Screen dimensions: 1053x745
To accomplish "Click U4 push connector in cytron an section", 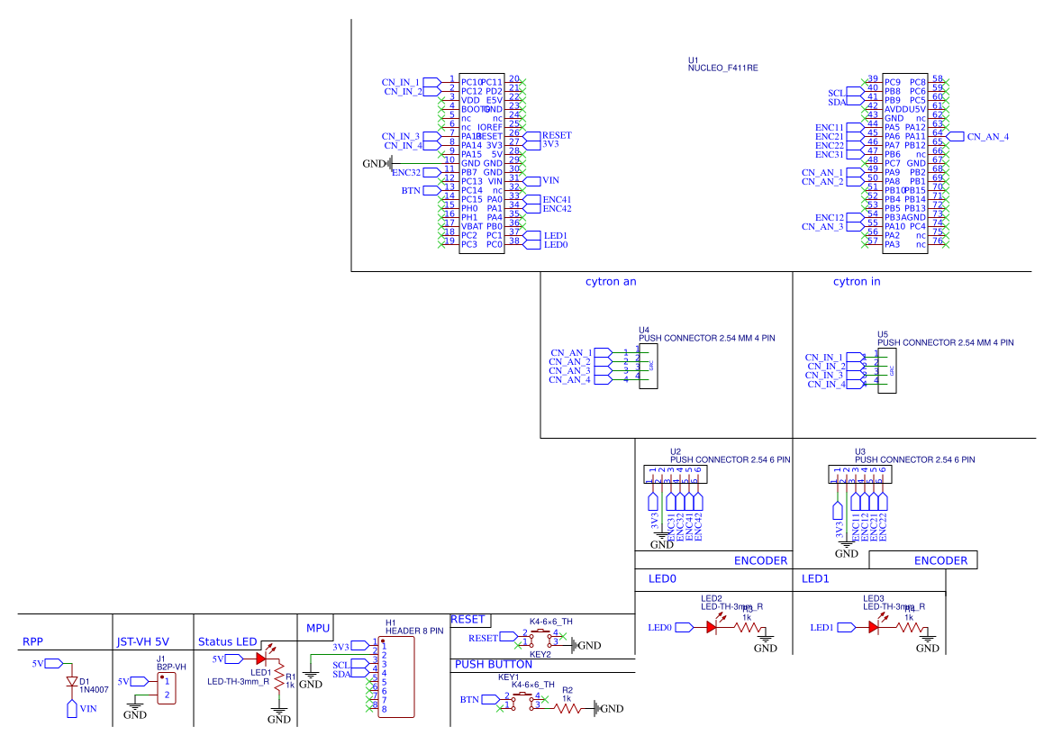I will tap(647, 367).
